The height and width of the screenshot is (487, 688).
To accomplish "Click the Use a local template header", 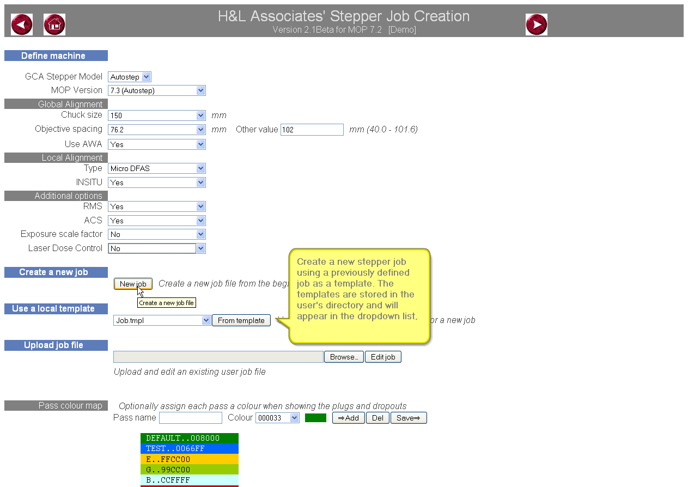I will point(56,309).
